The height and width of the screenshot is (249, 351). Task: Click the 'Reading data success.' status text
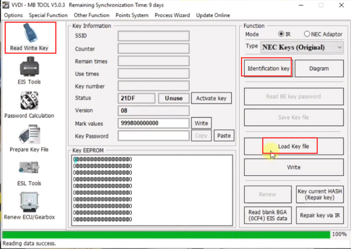tap(29, 244)
